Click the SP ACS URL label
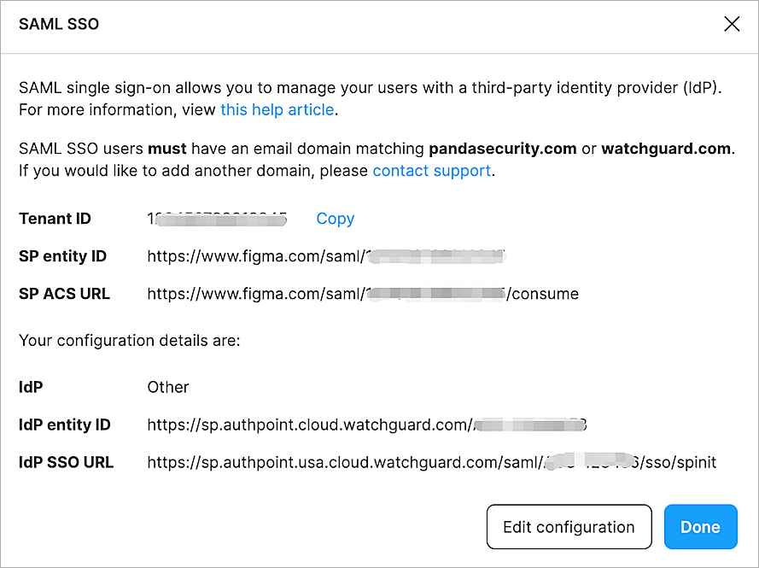Image resolution: width=759 pixels, height=568 pixels. (64, 294)
